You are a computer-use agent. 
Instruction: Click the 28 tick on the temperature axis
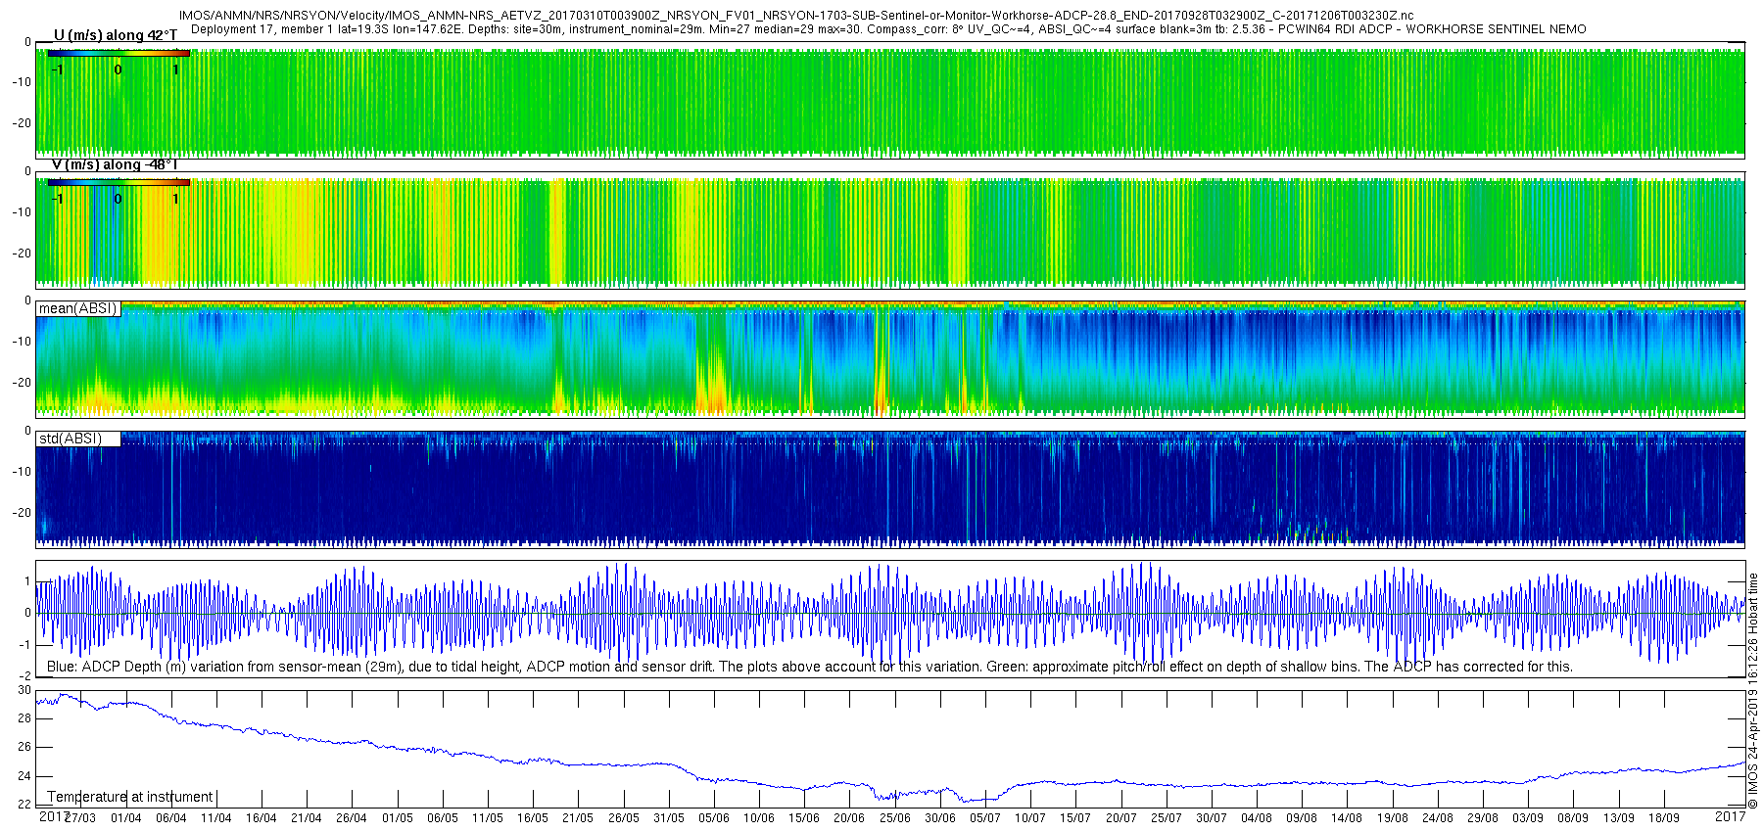click(x=24, y=718)
